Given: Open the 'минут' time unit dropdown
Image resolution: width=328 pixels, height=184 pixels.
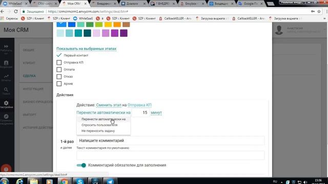Looking at the screenshot, I should pos(156,112).
